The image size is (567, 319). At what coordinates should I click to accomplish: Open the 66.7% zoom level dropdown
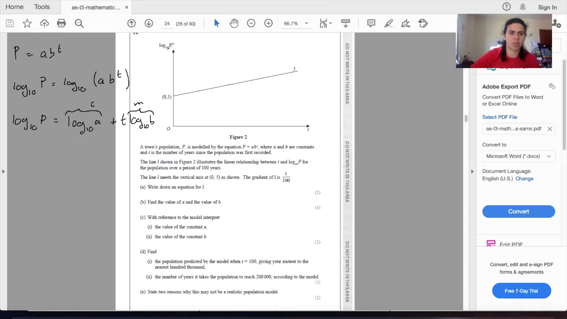tap(307, 23)
